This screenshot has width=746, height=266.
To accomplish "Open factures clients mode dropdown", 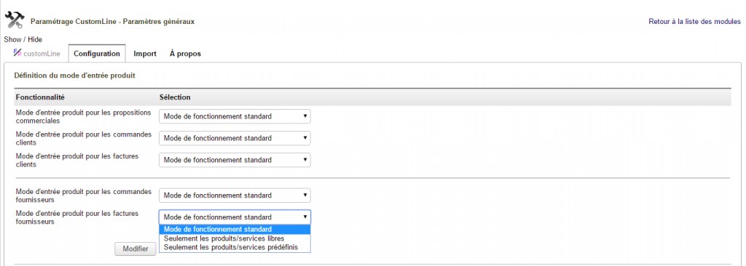I will (x=235, y=160).
